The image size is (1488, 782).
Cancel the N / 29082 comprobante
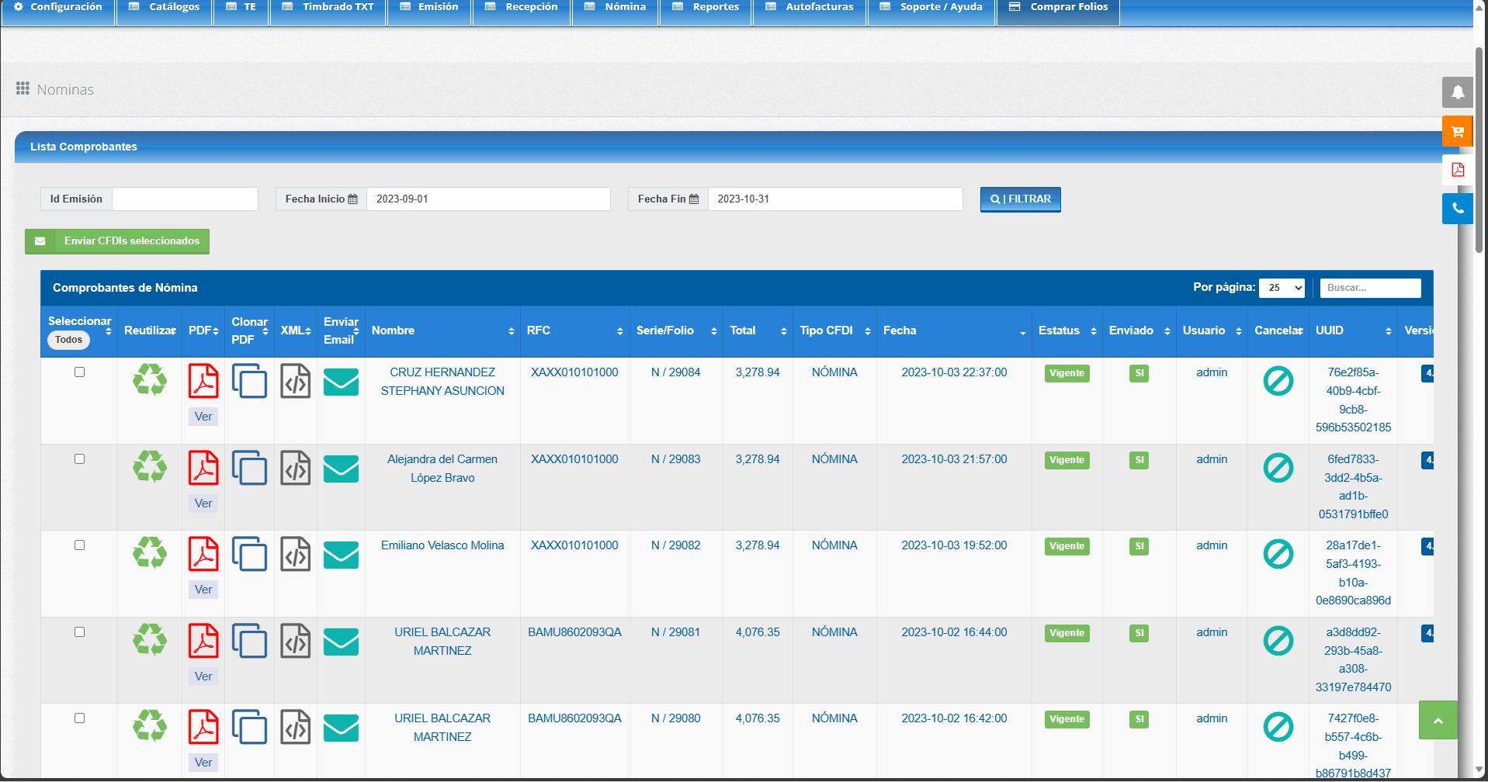[x=1278, y=554]
